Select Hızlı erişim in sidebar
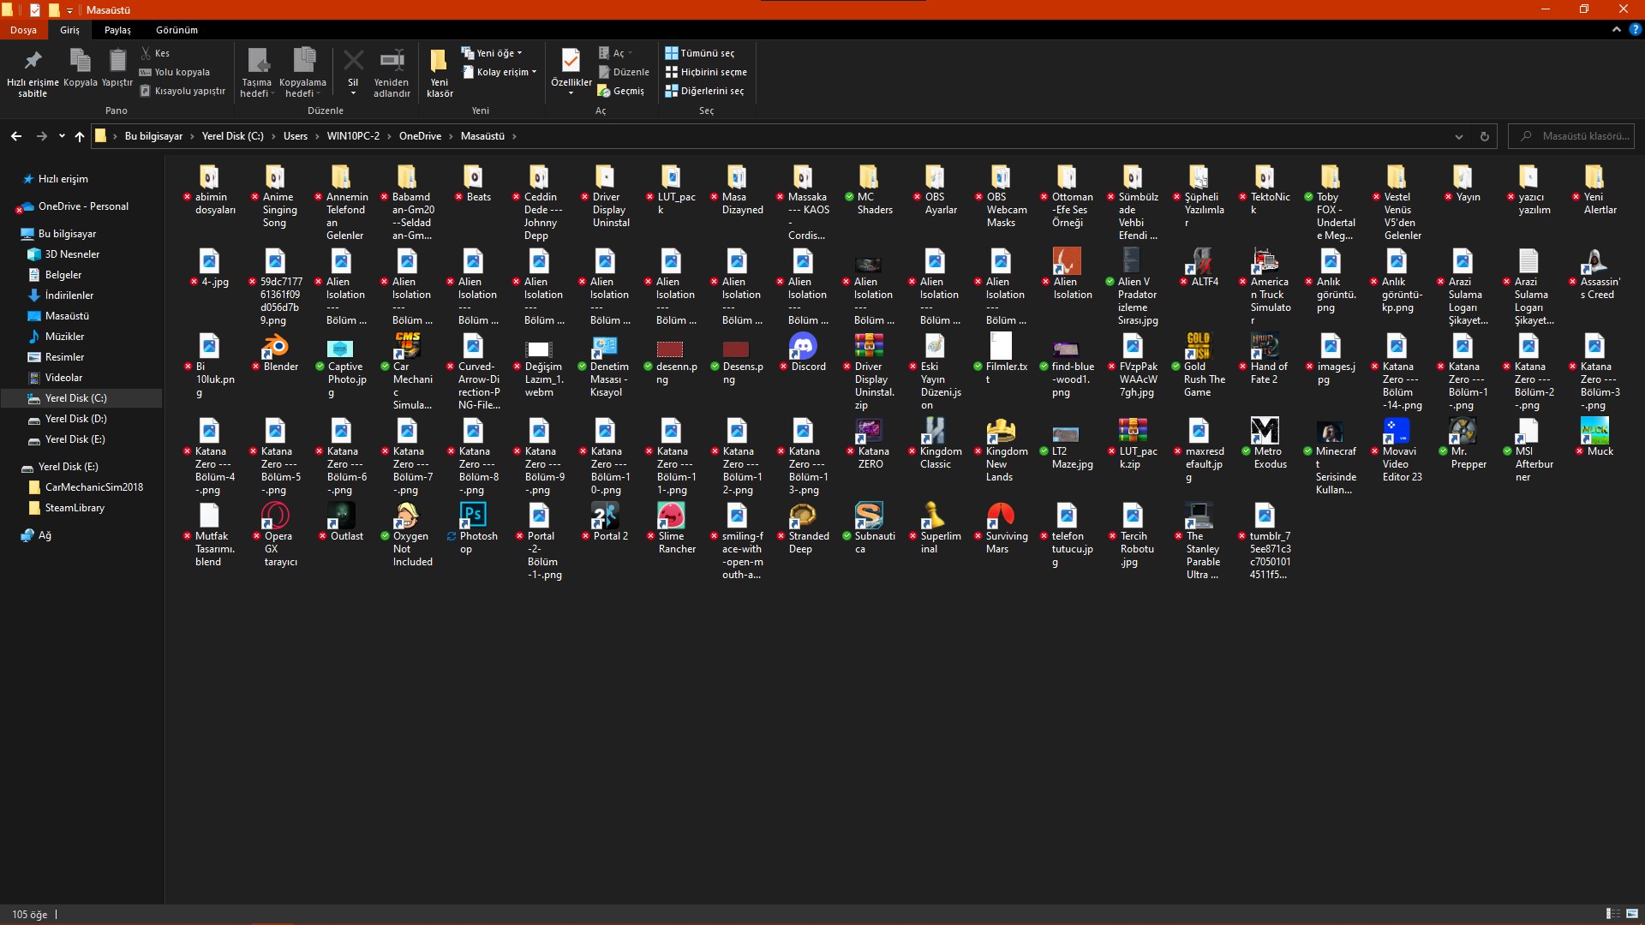The image size is (1645, 925). pos(63,179)
